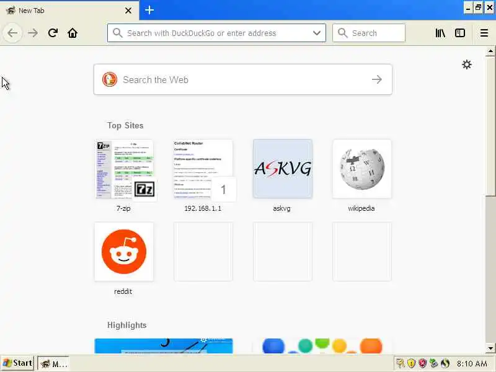Viewport: 496px width, 372px height.
Task: Go back using the back arrow
Action: (x=12, y=33)
